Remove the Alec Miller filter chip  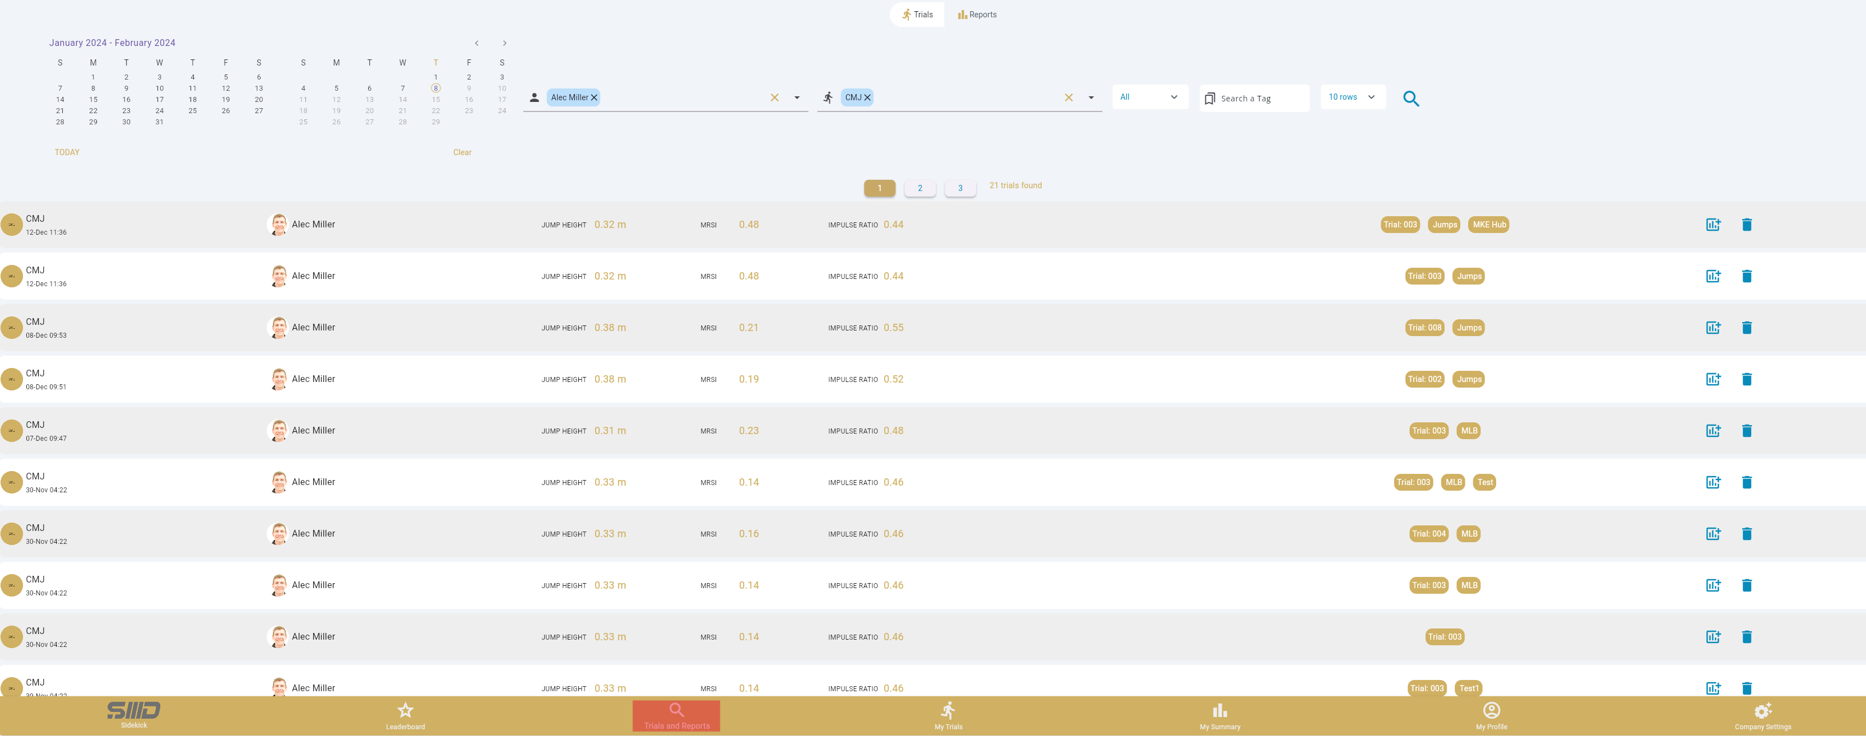point(594,98)
